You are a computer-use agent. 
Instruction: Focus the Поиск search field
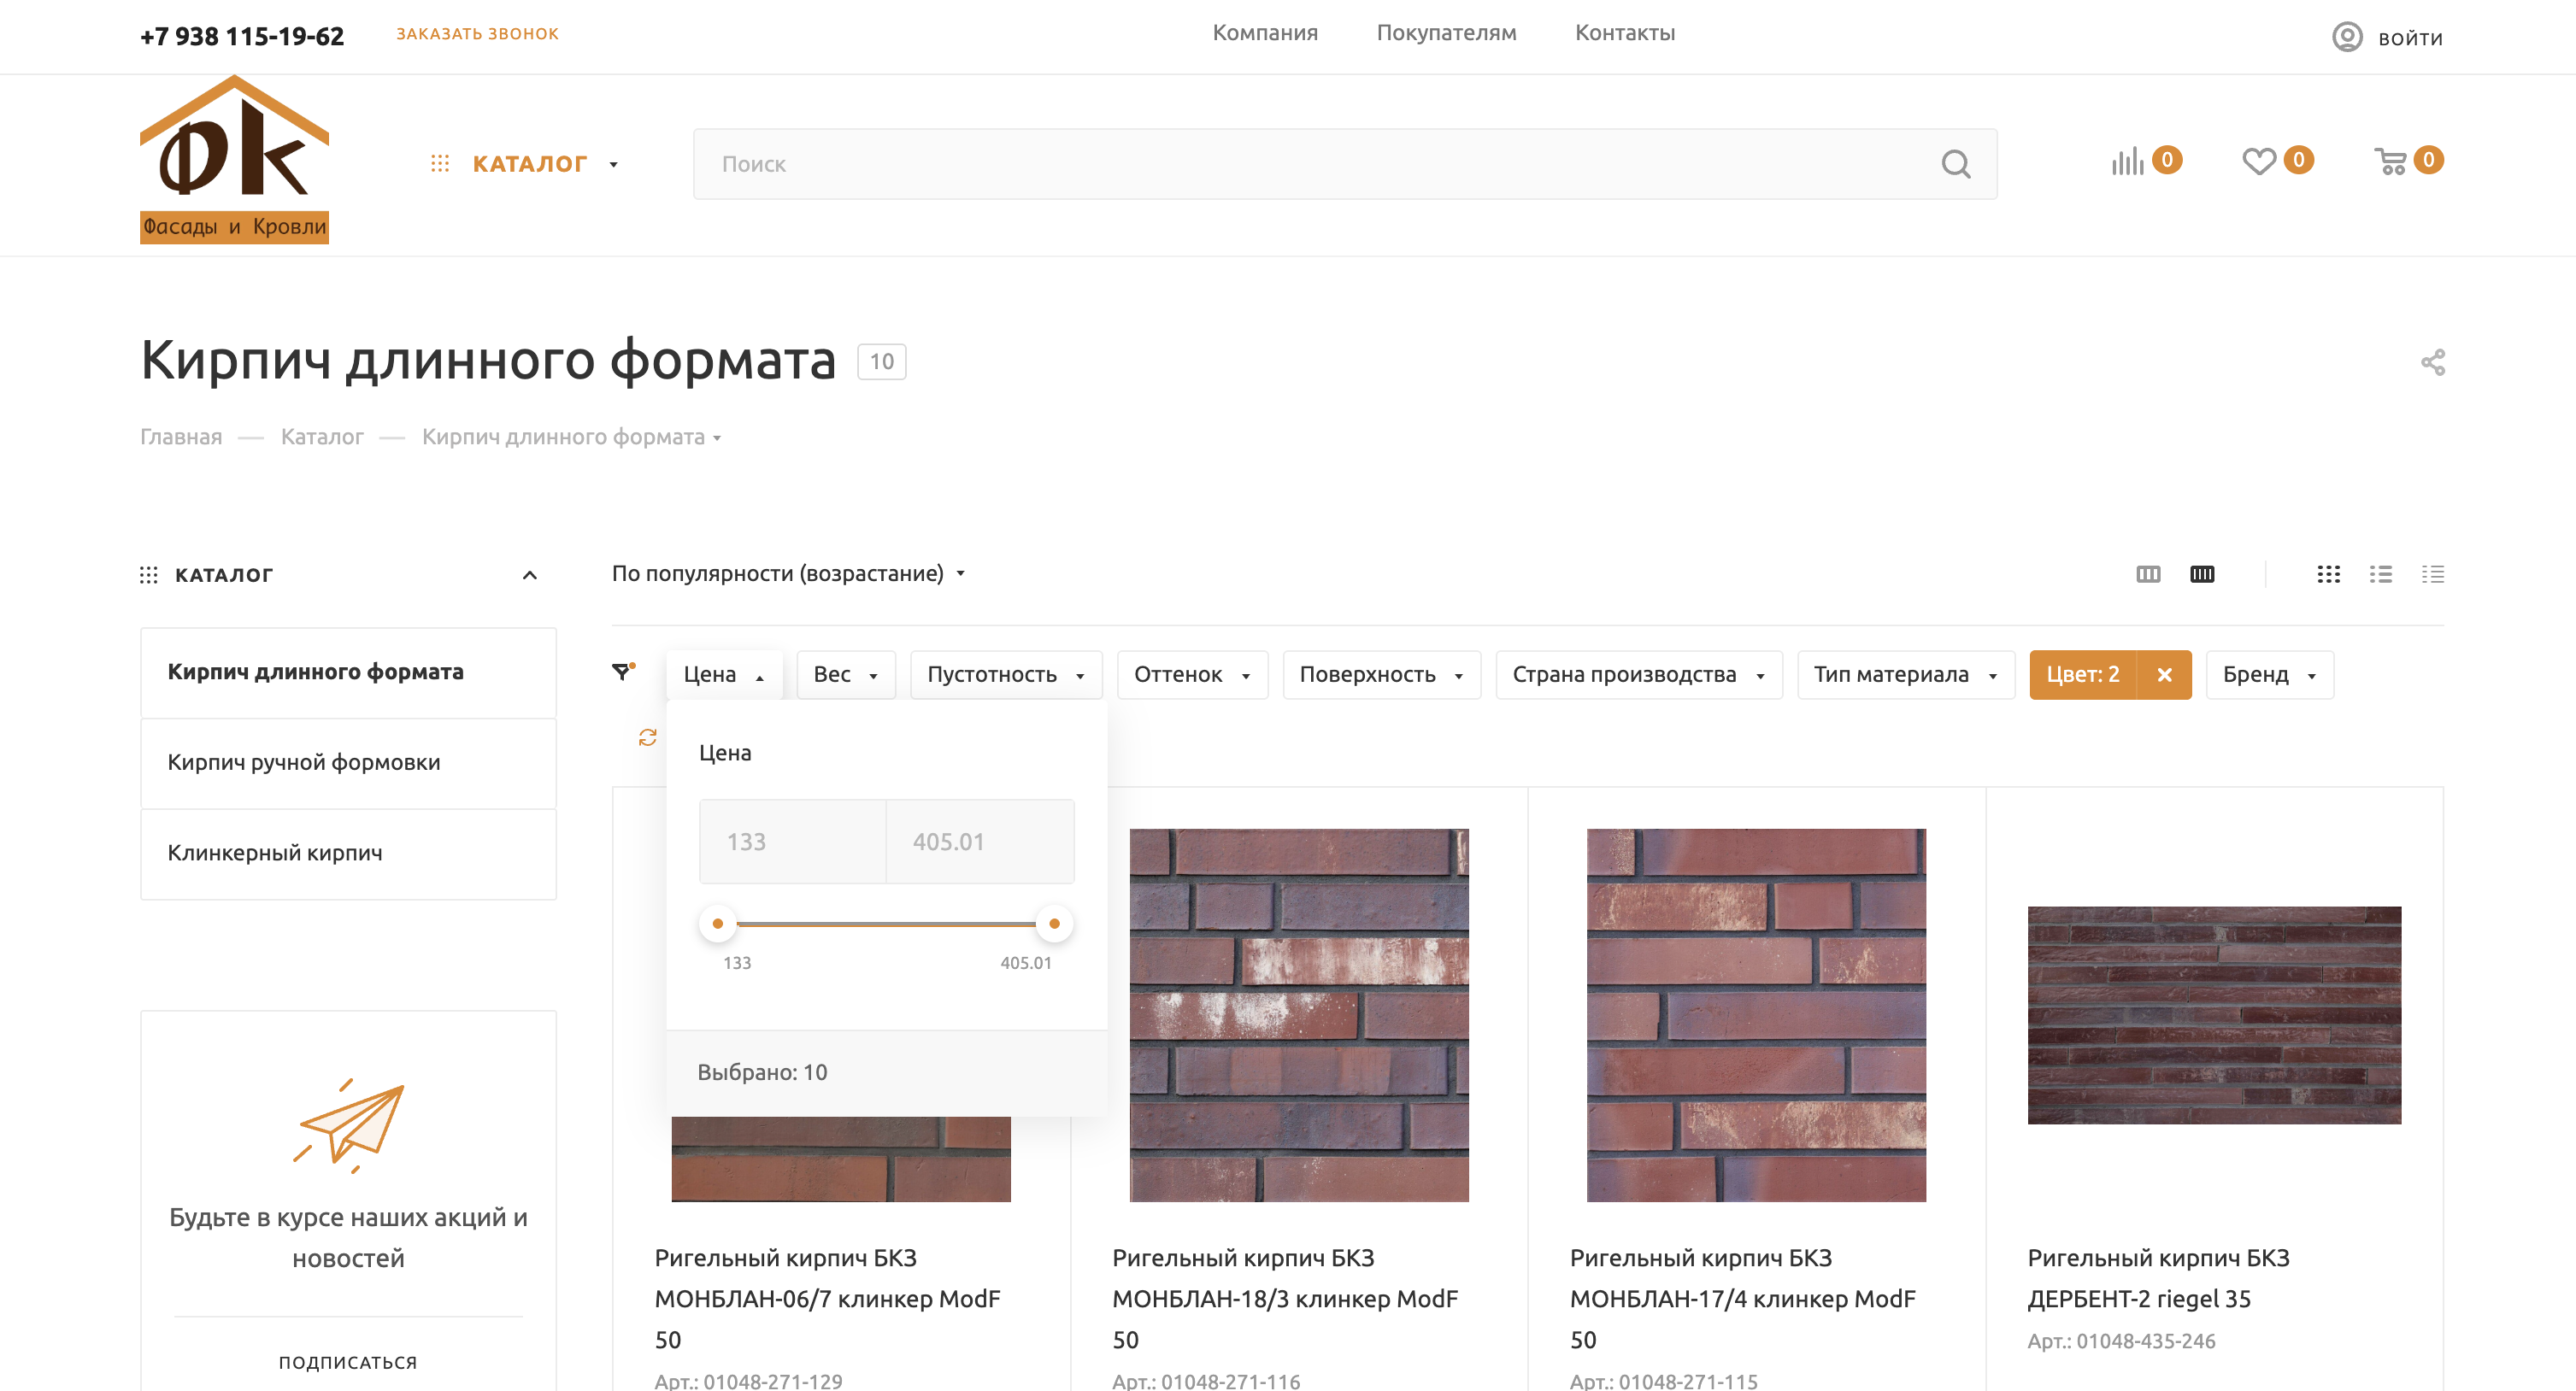click(1345, 164)
